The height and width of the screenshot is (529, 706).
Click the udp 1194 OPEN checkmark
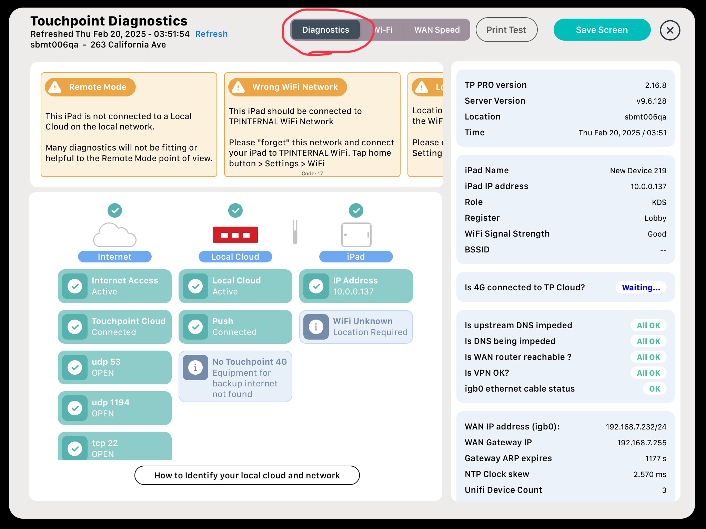point(75,408)
